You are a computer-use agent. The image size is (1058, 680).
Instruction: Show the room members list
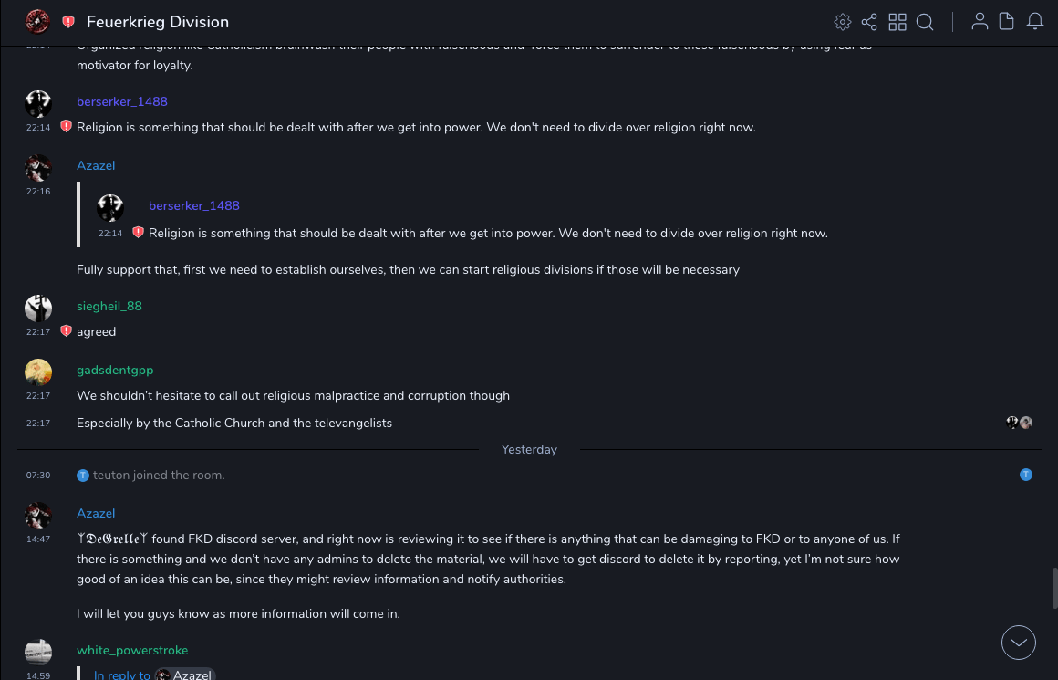click(x=980, y=22)
